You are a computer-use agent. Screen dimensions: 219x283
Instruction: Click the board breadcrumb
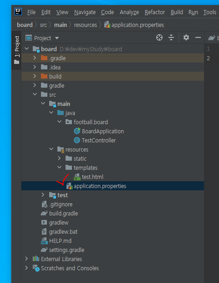pyautogui.click(x=25, y=25)
